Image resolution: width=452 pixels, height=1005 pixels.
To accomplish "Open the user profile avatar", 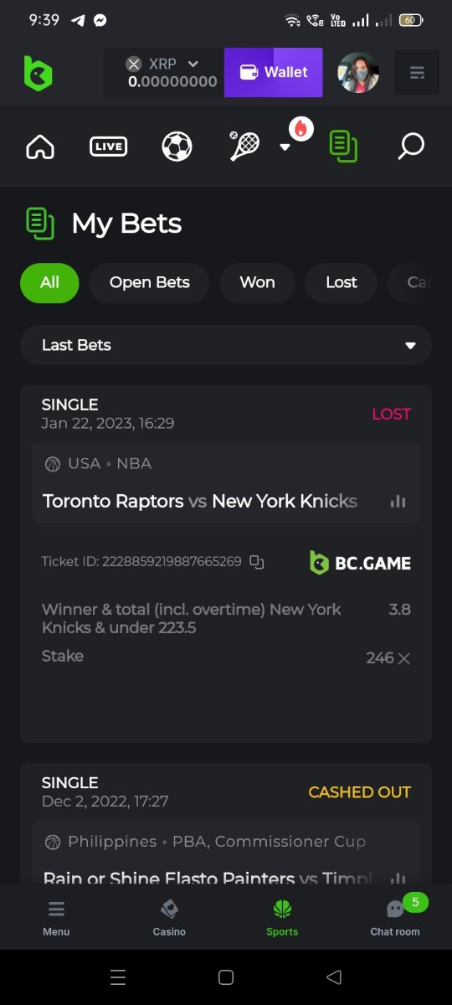I will 358,73.
